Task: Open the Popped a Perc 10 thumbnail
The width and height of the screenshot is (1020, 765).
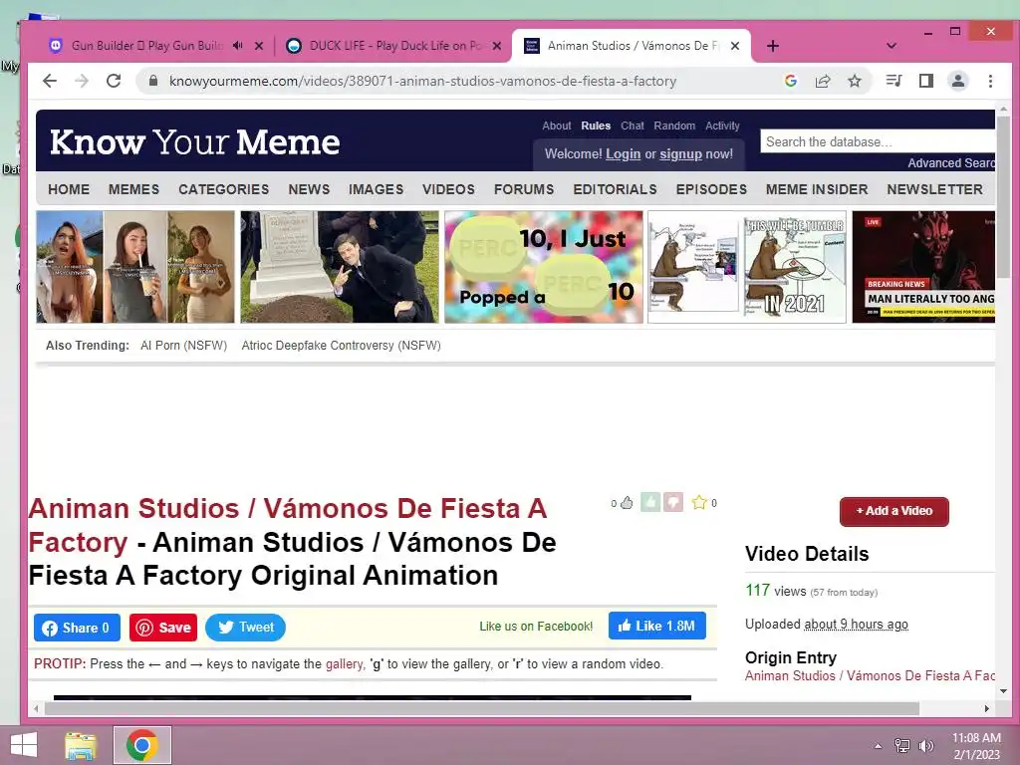Action: [544, 267]
